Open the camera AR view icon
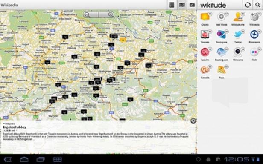 (192, 5)
